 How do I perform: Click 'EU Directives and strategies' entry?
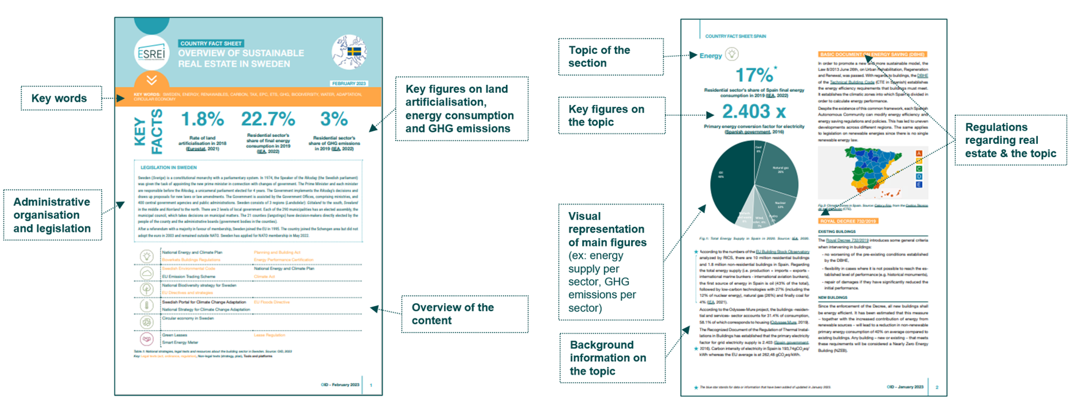click(x=188, y=292)
